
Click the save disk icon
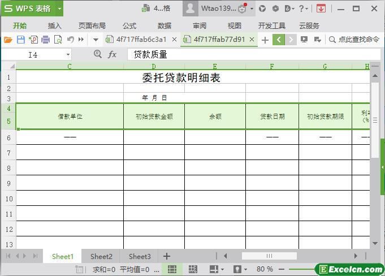[20, 40]
